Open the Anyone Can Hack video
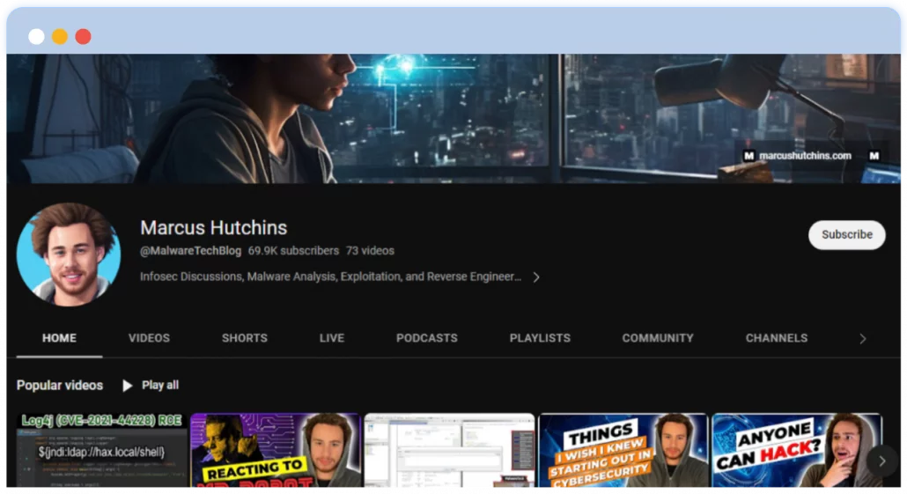This screenshot has height=494, width=907. coord(797,450)
